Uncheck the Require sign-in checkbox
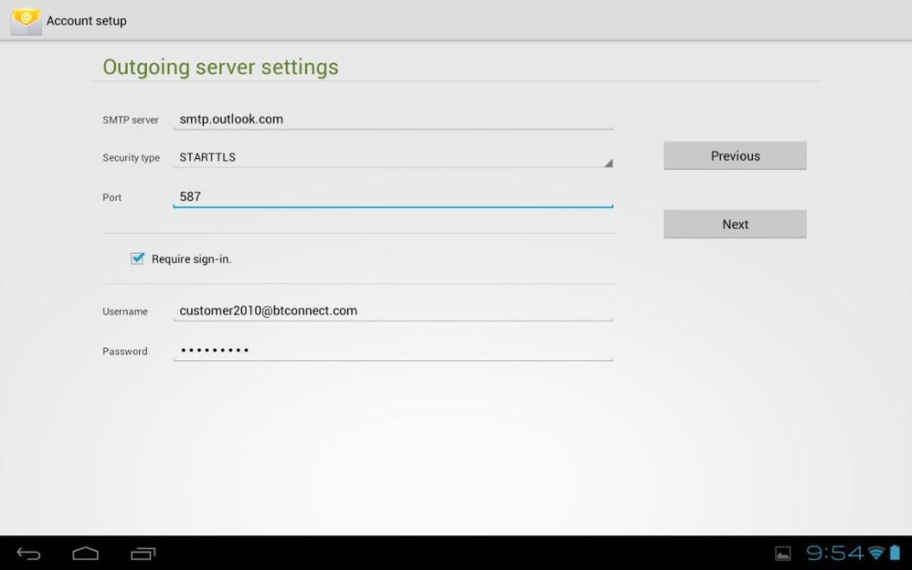Screen dimensions: 912x570 (137, 259)
